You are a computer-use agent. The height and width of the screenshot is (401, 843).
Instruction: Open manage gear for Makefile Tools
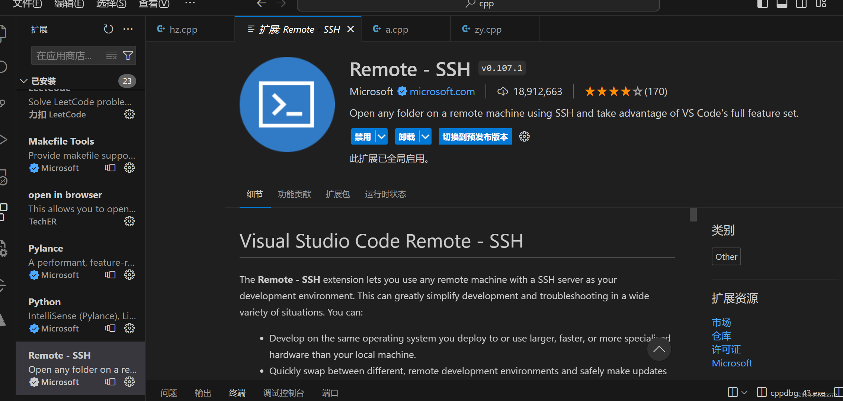[129, 168]
